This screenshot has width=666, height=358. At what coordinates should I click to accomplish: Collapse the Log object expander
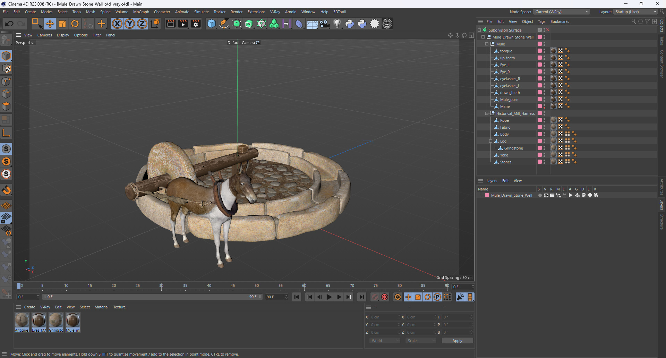point(491,141)
